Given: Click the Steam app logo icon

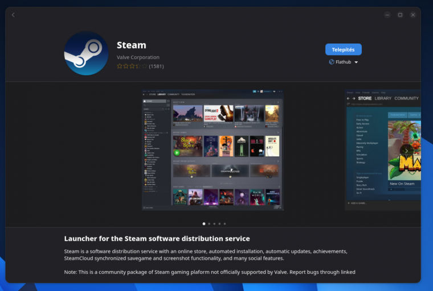Looking at the screenshot, I should click(x=86, y=53).
